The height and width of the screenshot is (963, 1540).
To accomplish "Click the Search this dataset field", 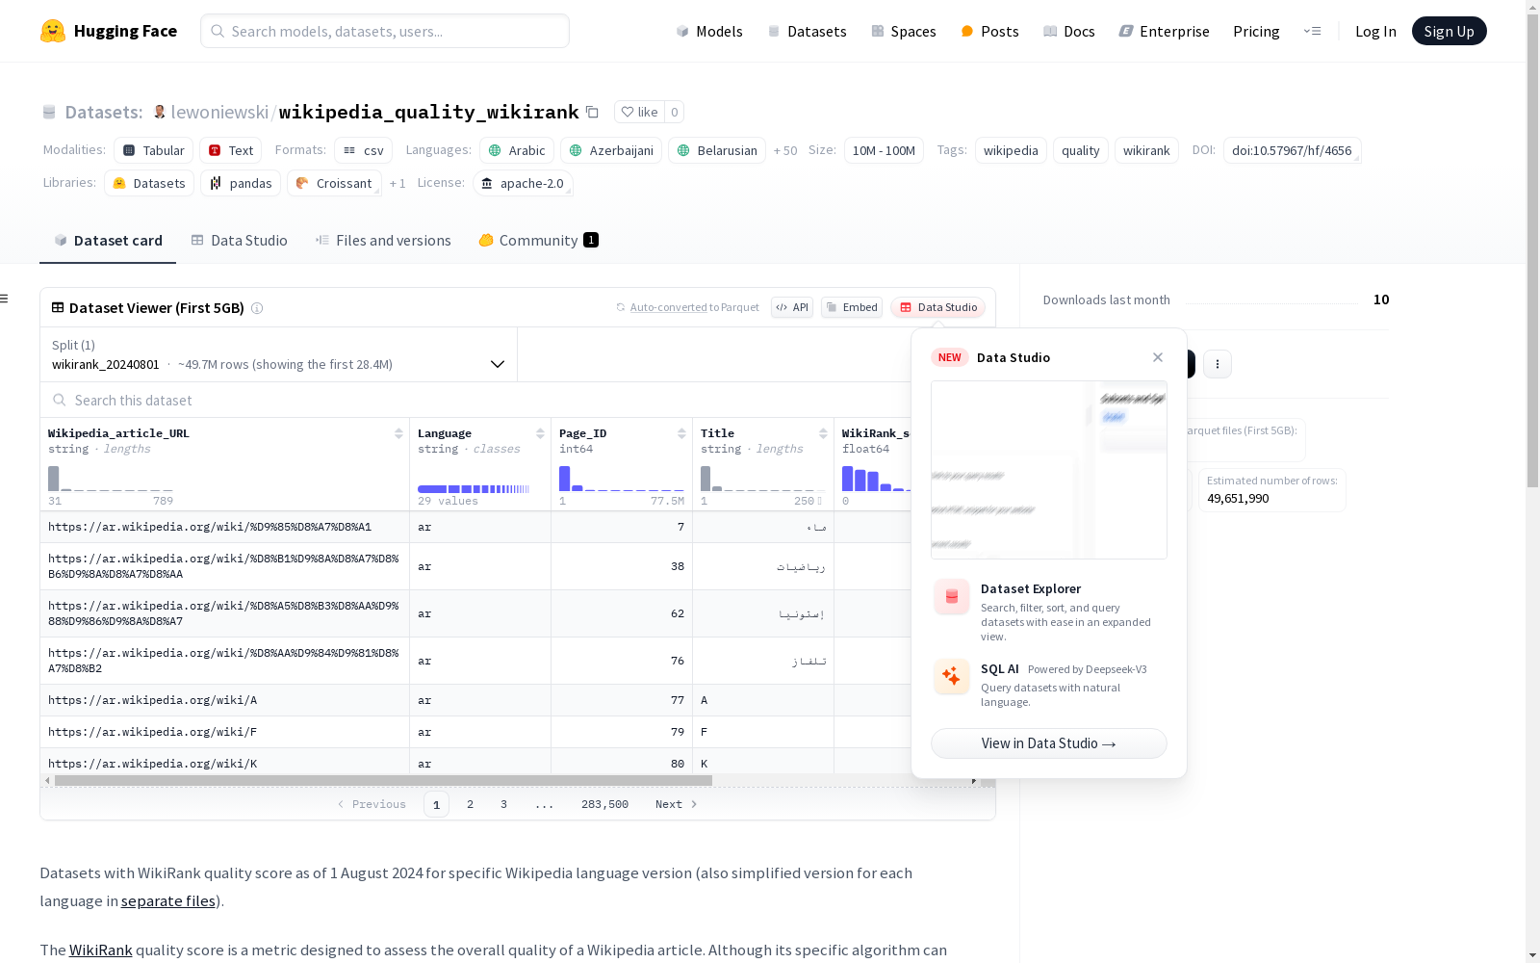I will (476, 400).
